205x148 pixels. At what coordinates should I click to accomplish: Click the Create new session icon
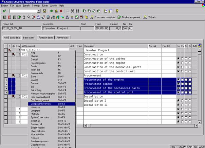coord(105,11)
